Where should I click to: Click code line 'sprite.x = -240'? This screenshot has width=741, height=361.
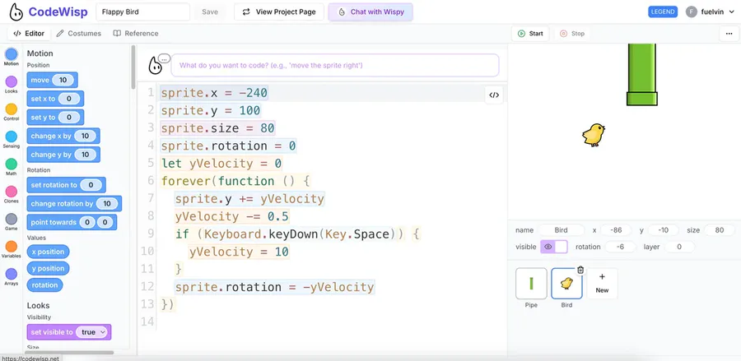pyautogui.click(x=215, y=93)
